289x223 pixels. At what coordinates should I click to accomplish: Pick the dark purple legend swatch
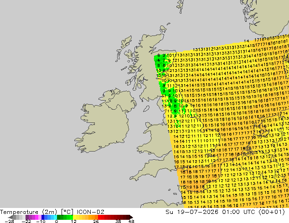pos(27,217)
